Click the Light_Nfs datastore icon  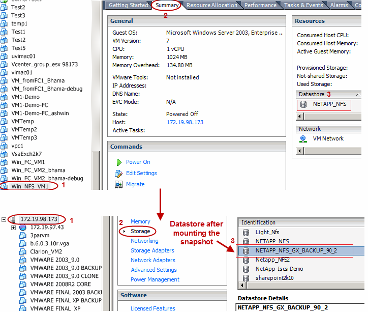(x=246, y=233)
